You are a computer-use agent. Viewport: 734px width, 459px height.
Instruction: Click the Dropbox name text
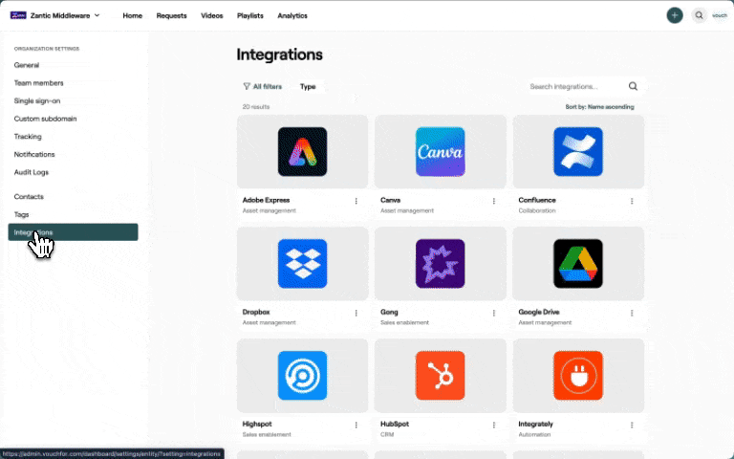point(256,312)
